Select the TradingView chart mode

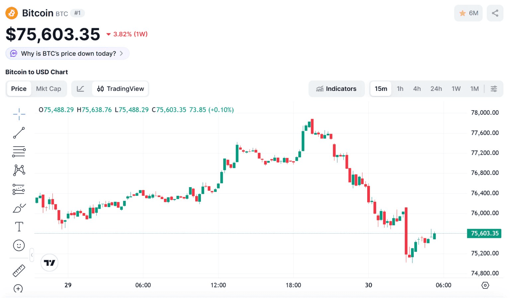(121, 89)
